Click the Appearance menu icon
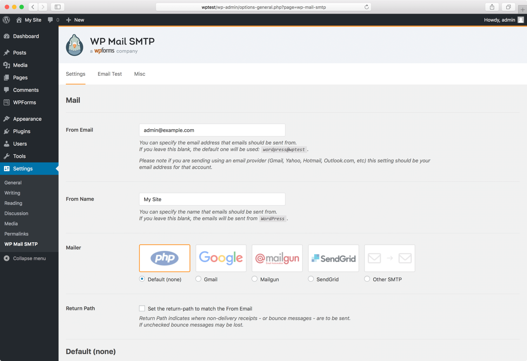The width and height of the screenshot is (527, 361). pyautogui.click(x=7, y=119)
